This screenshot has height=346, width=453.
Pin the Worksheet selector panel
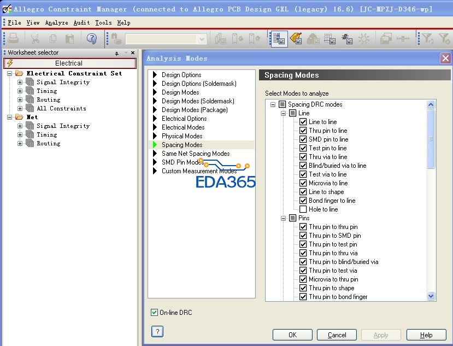tap(117, 53)
